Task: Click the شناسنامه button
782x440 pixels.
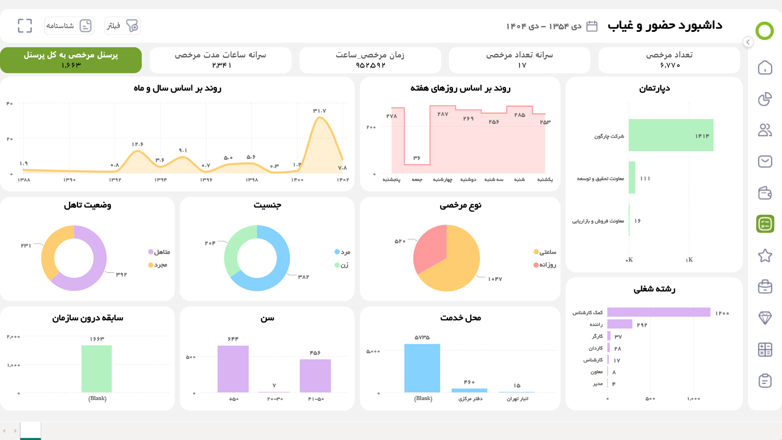Action: pyautogui.click(x=69, y=25)
